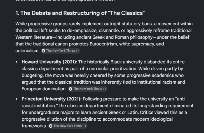Click the bullet point before Howard University
The image size is (204, 133).
[17, 62]
